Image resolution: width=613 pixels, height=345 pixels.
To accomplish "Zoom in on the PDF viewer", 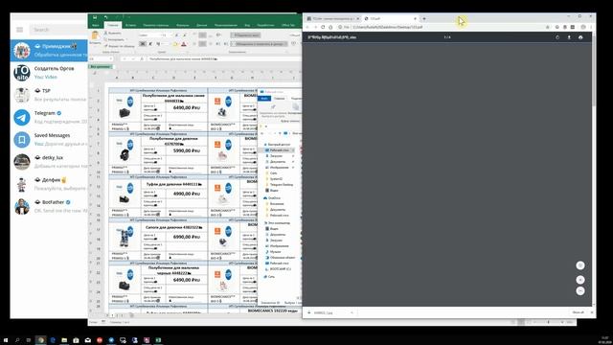I will pyautogui.click(x=580, y=280).
